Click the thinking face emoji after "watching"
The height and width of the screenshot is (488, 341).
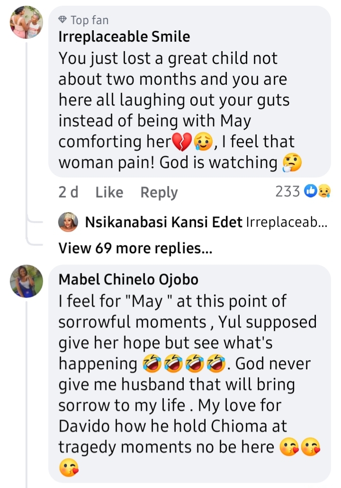click(292, 163)
